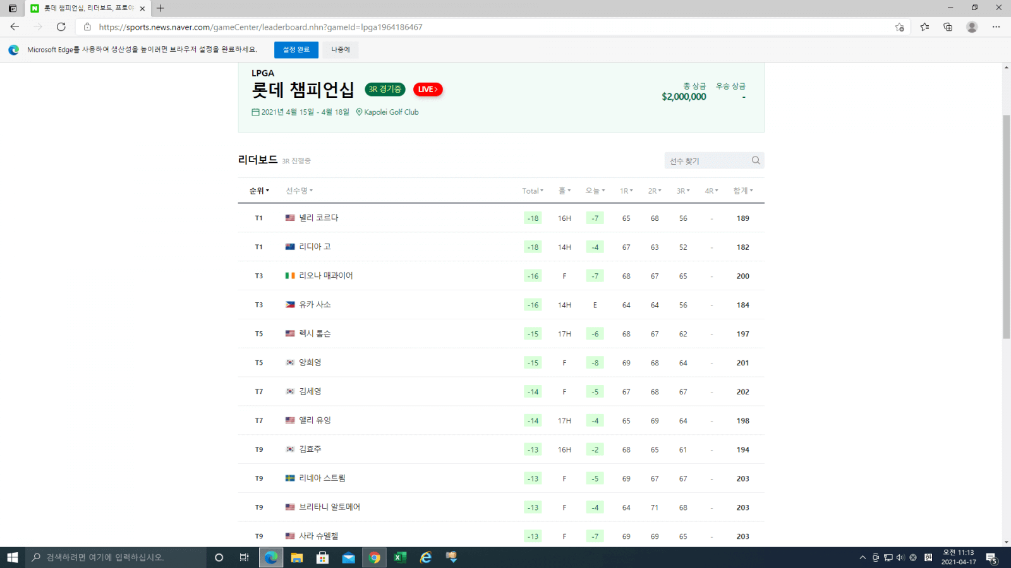Open the profile avatar icon
This screenshot has height=568, width=1011.
[x=972, y=27]
